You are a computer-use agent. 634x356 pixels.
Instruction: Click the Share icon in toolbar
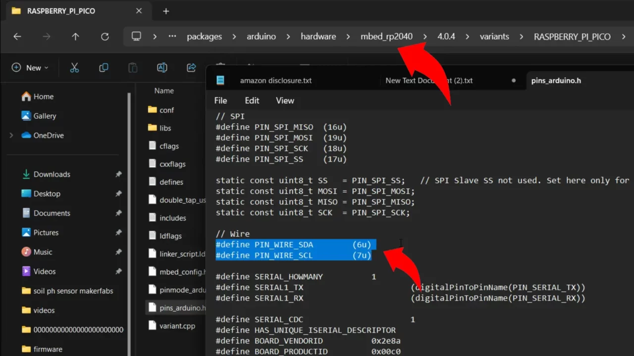(x=191, y=68)
